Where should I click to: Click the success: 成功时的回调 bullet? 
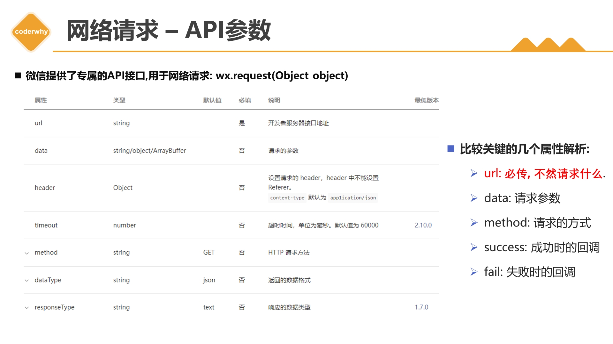click(542, 247)
